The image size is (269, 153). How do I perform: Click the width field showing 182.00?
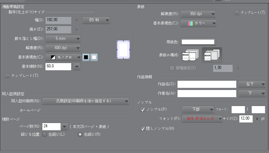coord(58,20)
